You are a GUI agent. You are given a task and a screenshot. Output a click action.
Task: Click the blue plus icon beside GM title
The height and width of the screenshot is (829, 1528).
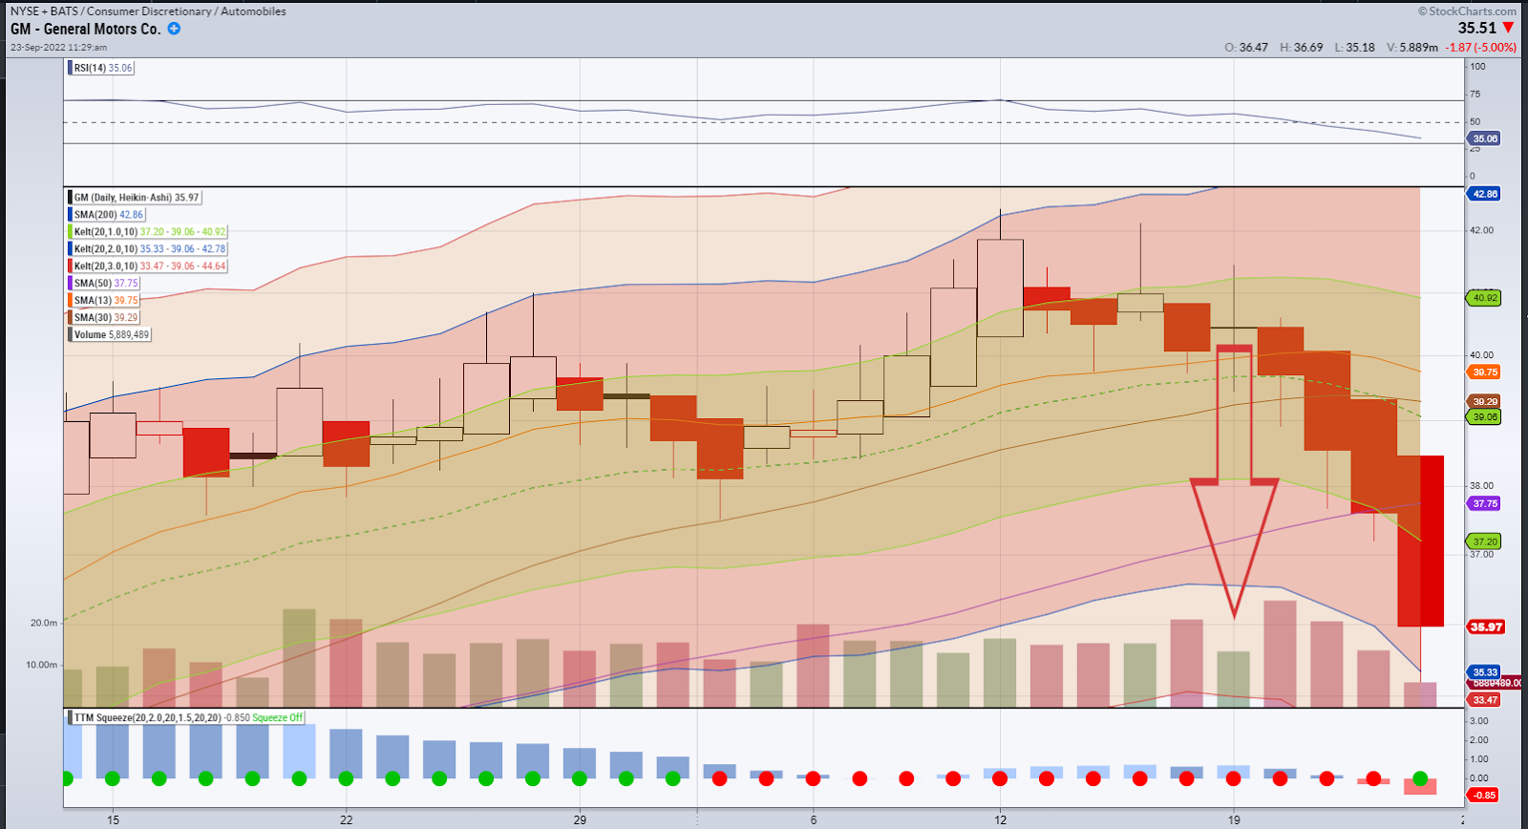174,29
